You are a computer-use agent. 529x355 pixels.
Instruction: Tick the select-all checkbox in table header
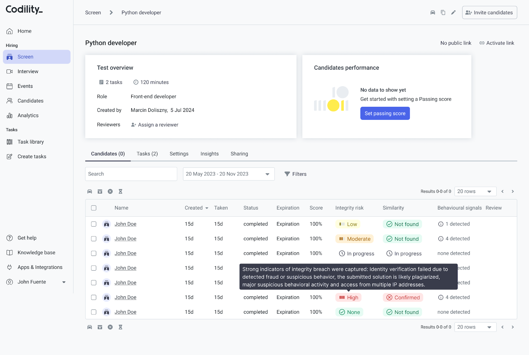(94, 208)
